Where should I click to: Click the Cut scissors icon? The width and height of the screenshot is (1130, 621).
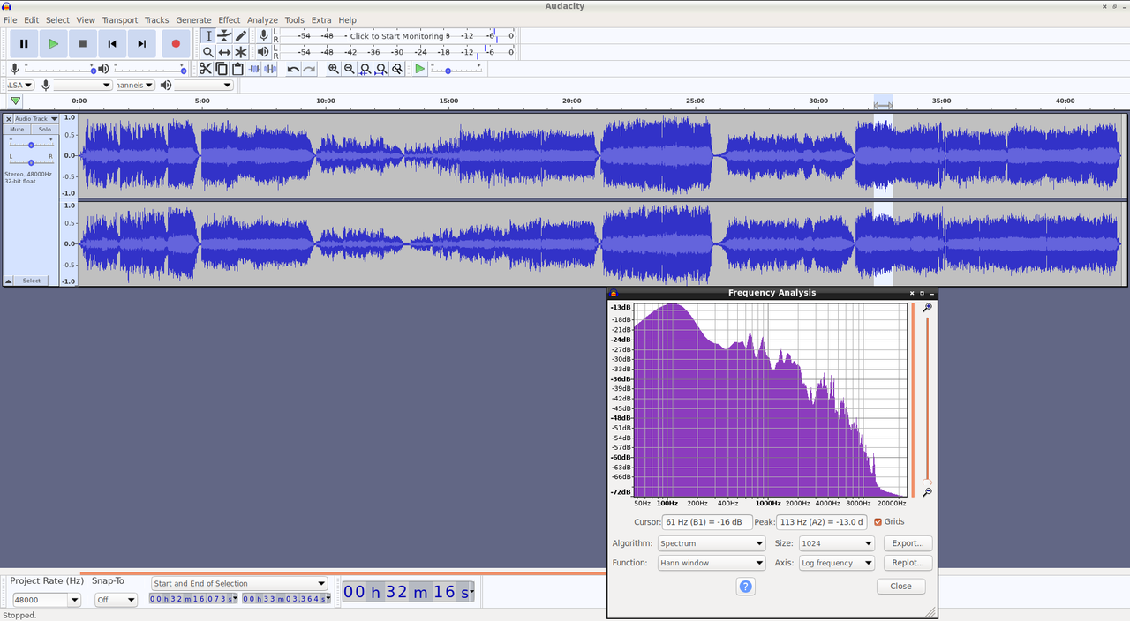coord(206,69)
